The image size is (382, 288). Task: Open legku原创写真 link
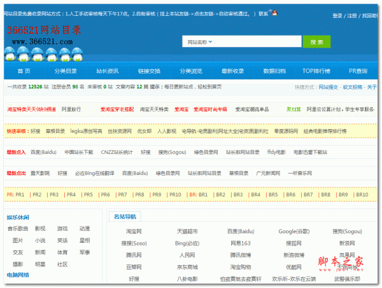point(86,131)
